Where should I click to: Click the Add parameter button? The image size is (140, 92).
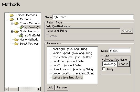click(51, 87)
